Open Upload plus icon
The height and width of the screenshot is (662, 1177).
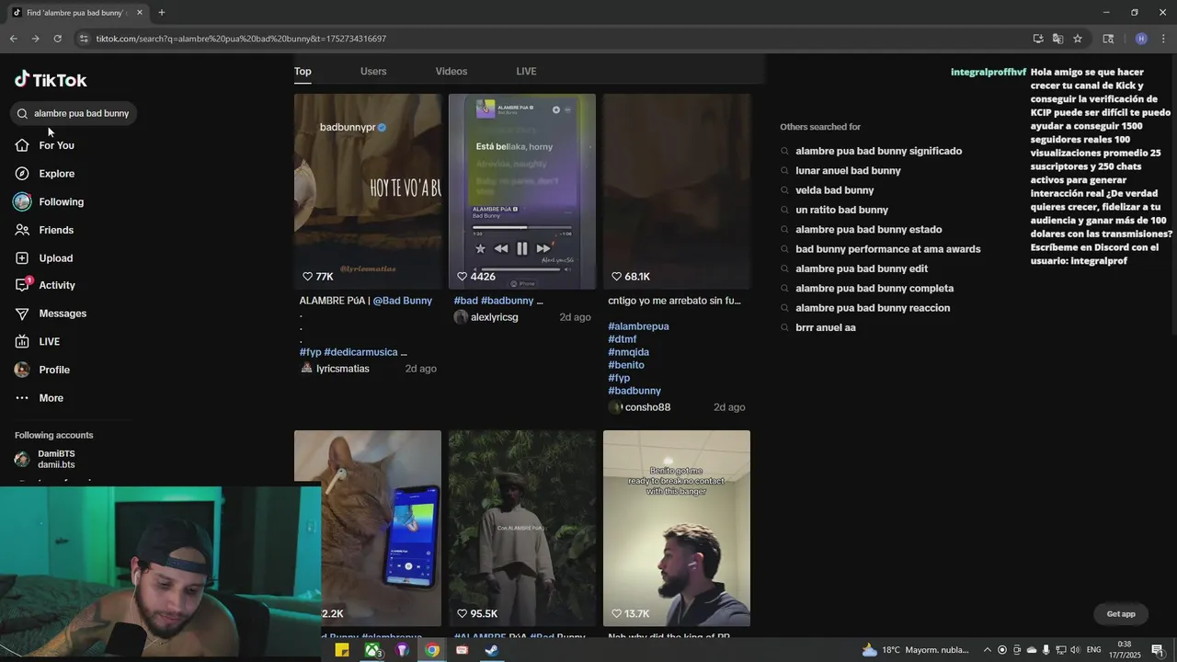point(22,258)
